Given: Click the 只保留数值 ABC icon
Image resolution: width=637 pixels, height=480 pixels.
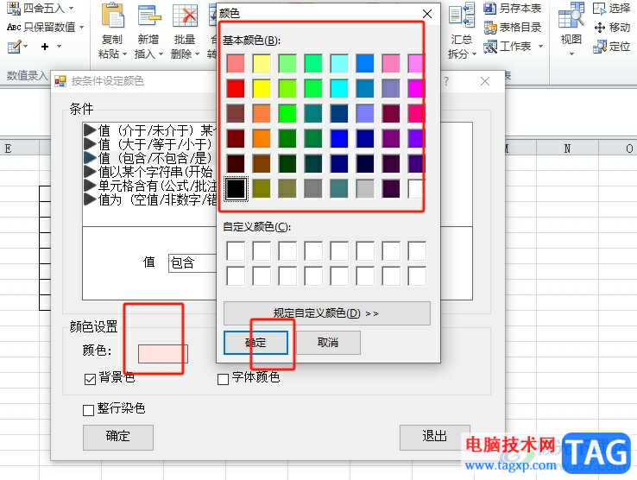Looking at the screenshot, I should pyautogui.click(x=14, y=28).
